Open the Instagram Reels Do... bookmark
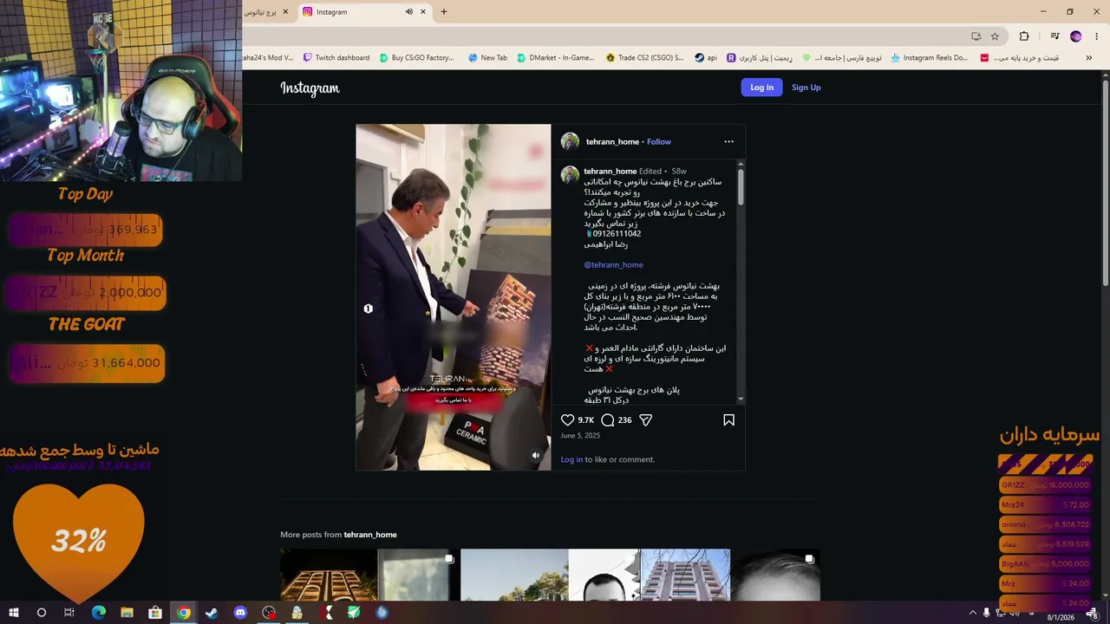This screenshot has width=1110, height=624. click(929, 58)
